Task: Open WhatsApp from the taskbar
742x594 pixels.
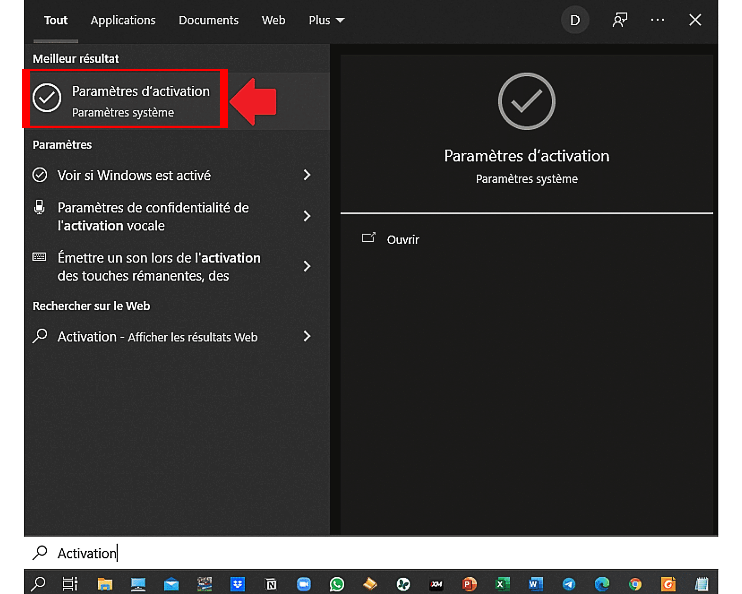Action: (337, 582)
